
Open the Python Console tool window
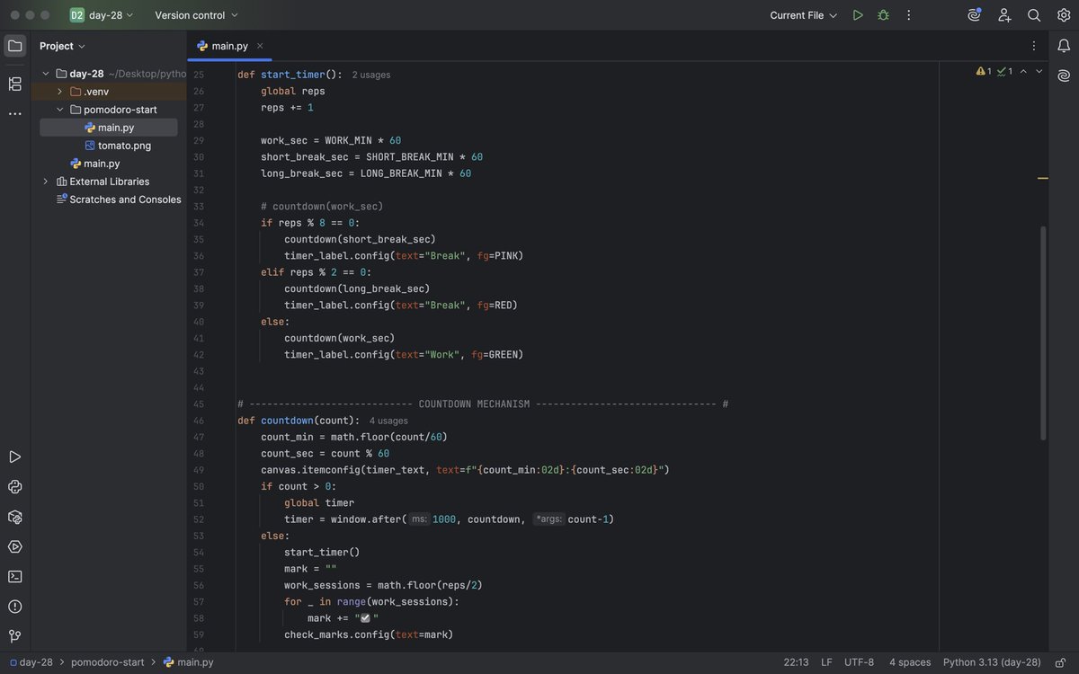[x=14, y=487]
